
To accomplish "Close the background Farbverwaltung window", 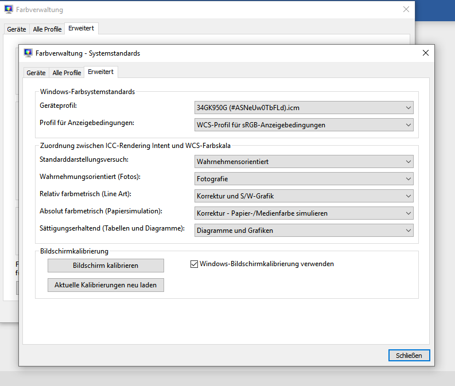I will point(406,9).
